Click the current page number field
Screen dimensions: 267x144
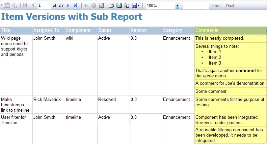point(44,5)
